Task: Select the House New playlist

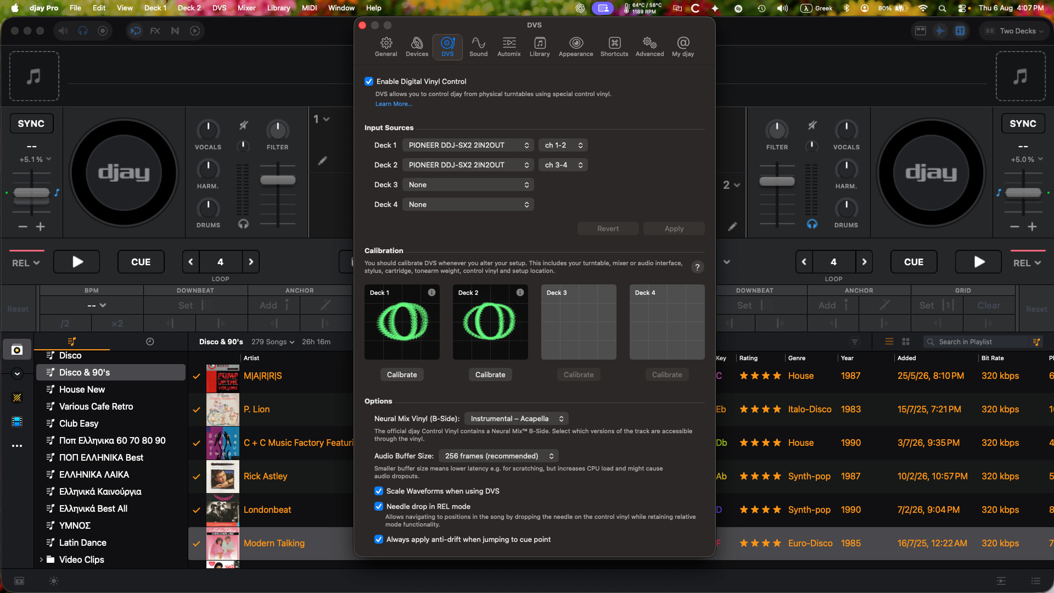Action: coord(111,389)
